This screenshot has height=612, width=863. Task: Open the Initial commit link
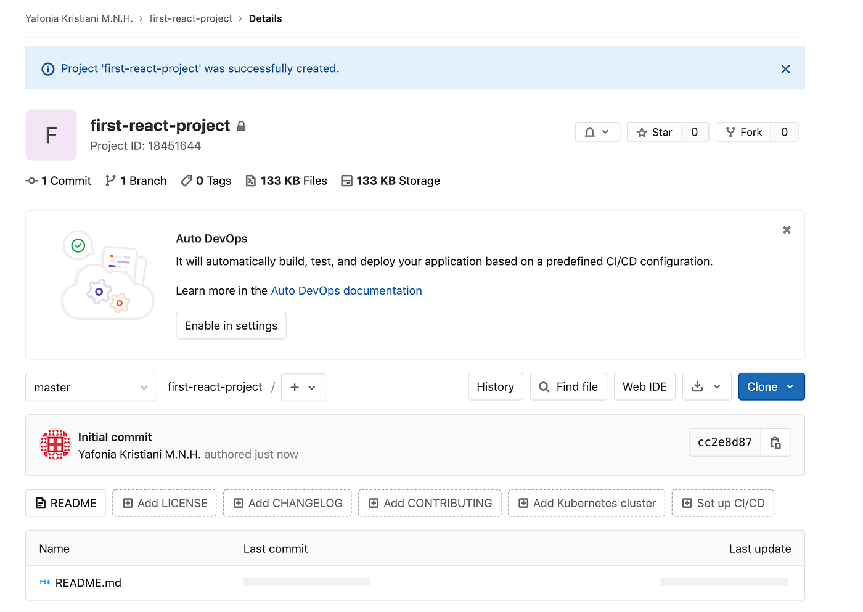pos(115,437)
